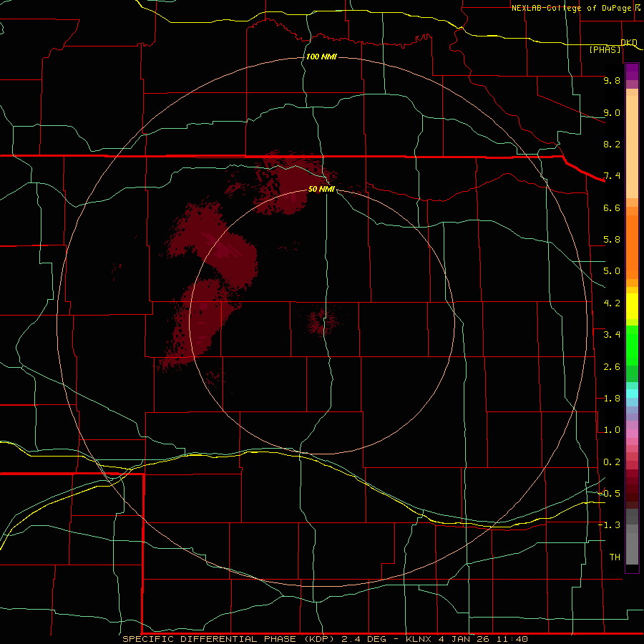Click the 2.6 scale value
The height and width of the screenshot is (644, 644).
(612, 367)
